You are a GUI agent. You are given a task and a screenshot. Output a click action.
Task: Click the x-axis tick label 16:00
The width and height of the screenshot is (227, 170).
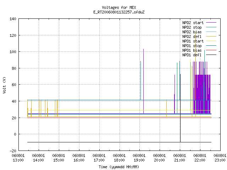(79, 160)
